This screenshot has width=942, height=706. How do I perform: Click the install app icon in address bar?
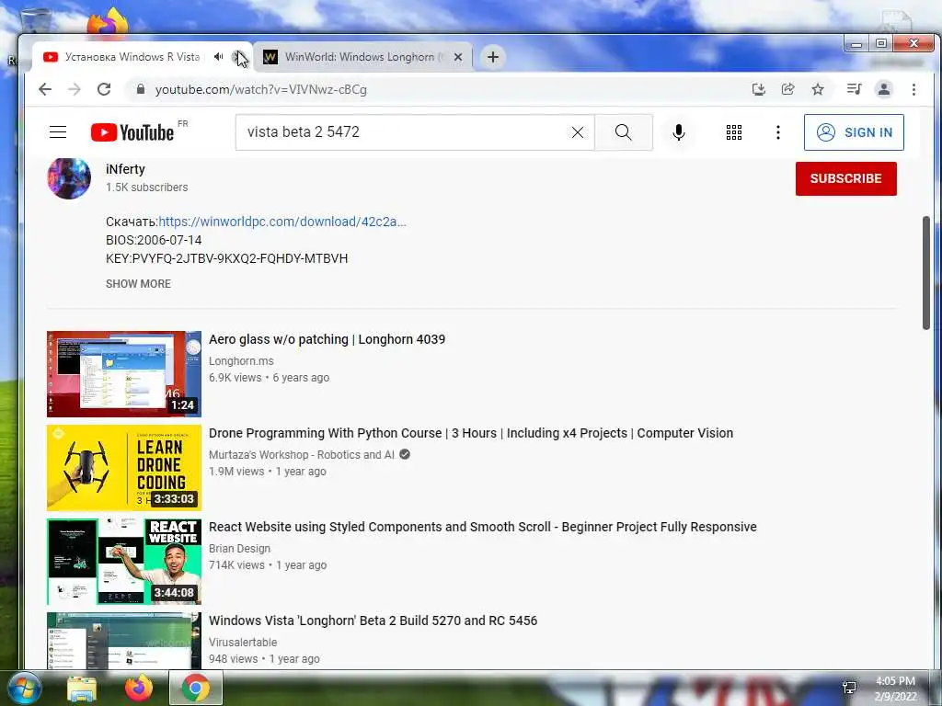(759, 89)
